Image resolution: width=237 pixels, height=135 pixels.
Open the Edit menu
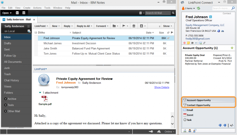(x=10, y=8)
